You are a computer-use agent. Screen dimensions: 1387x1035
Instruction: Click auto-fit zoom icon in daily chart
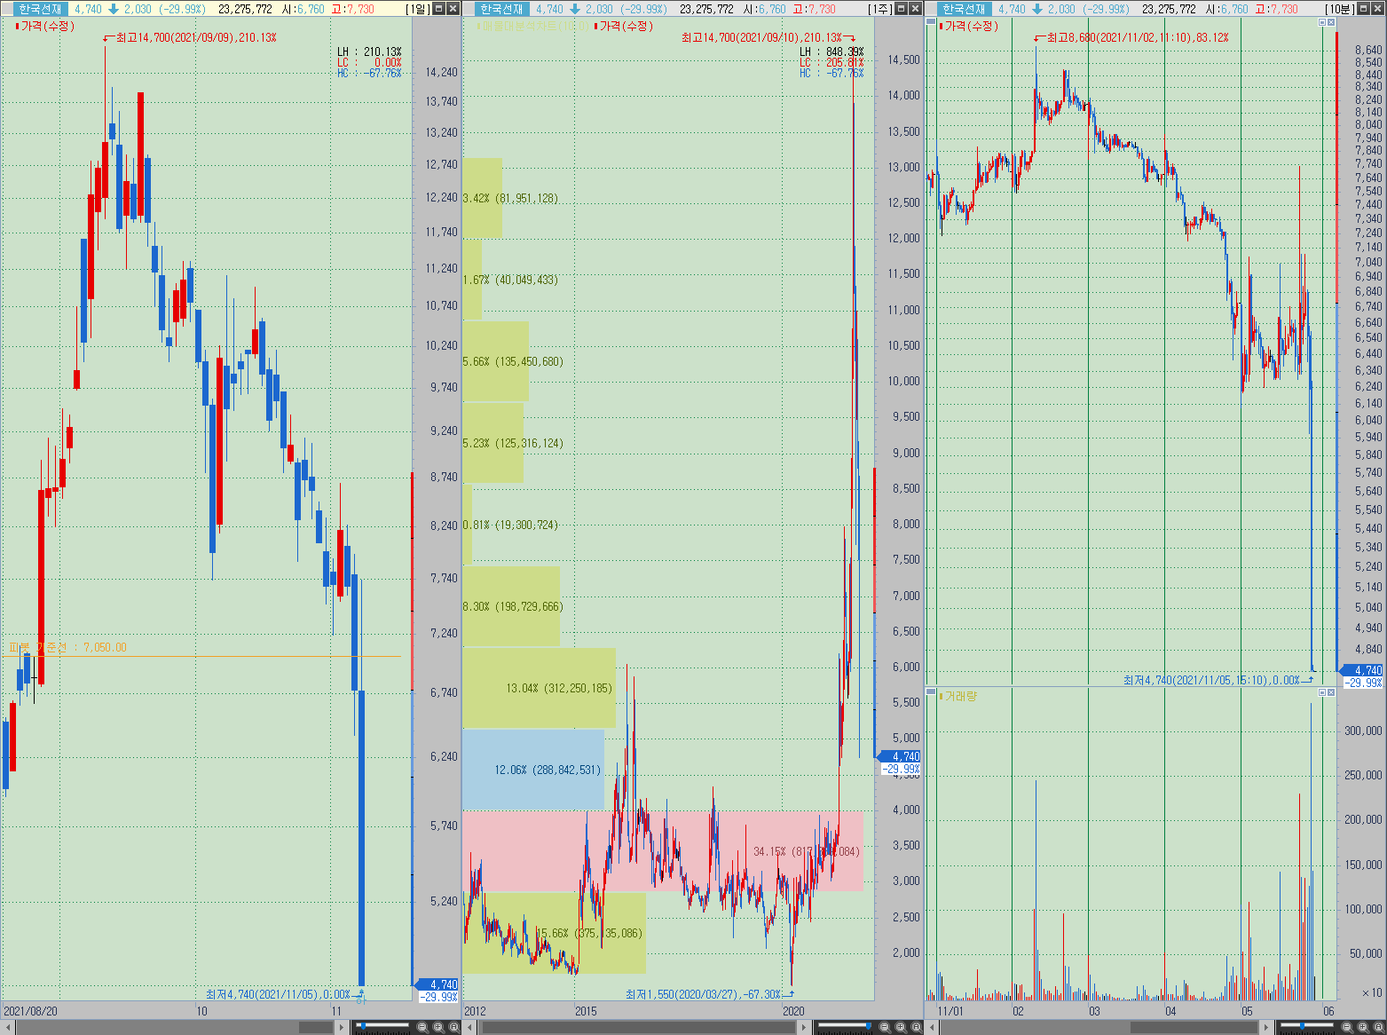tap(454, 1027)
